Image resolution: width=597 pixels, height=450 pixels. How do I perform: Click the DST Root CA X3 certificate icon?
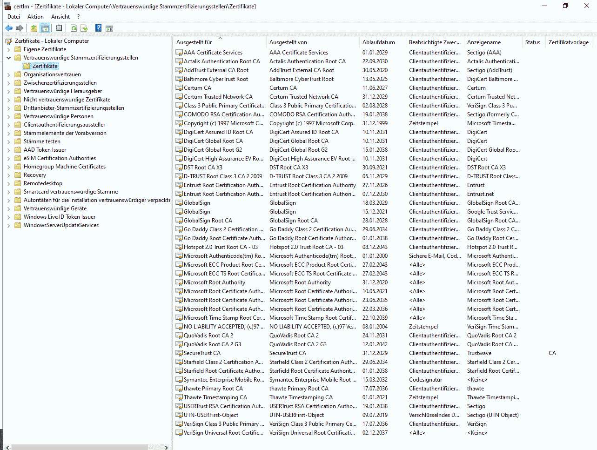pyautogui.click(x=179, y=168)
